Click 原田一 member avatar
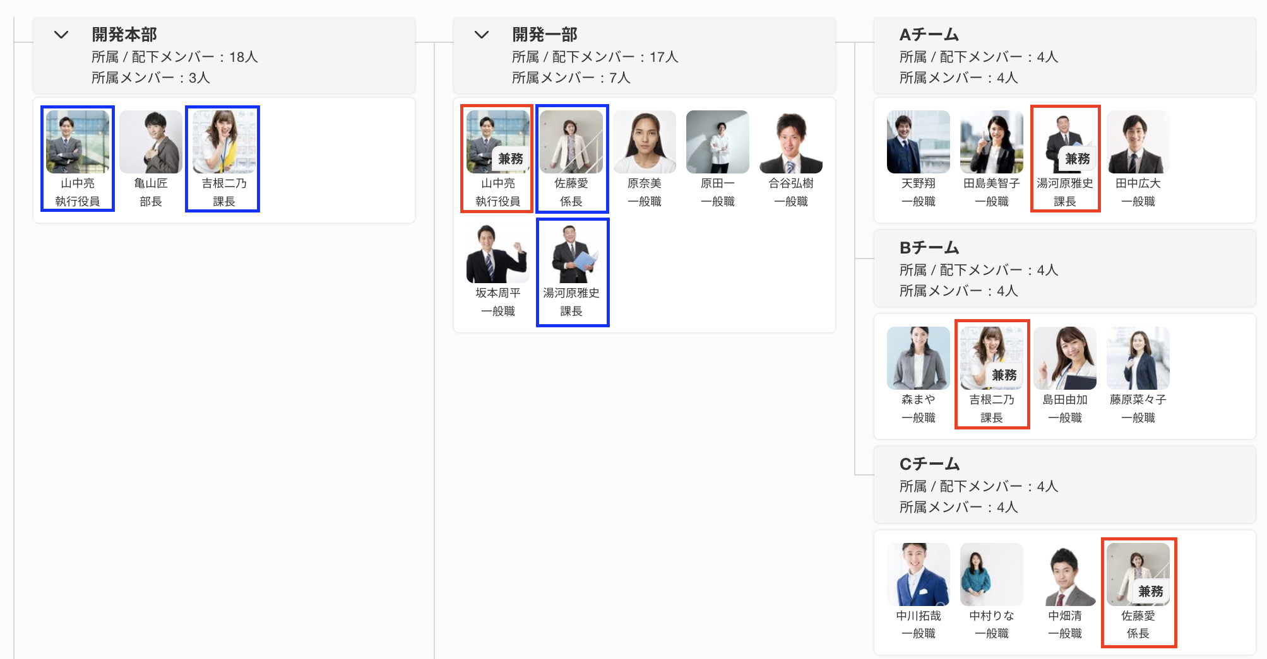 tap(717, 142)
